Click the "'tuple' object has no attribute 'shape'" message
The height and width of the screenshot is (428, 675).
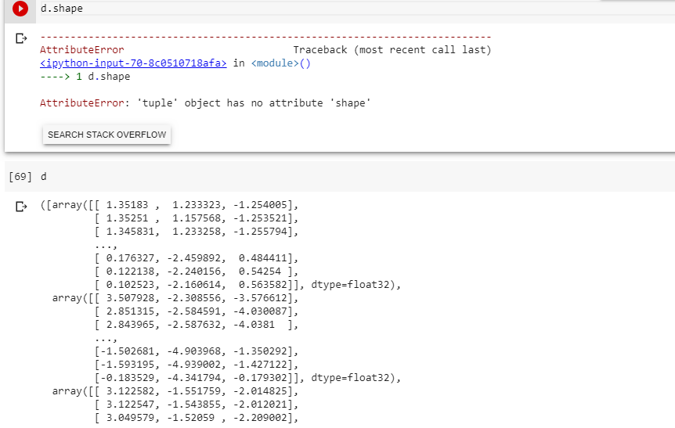(254, 103)
